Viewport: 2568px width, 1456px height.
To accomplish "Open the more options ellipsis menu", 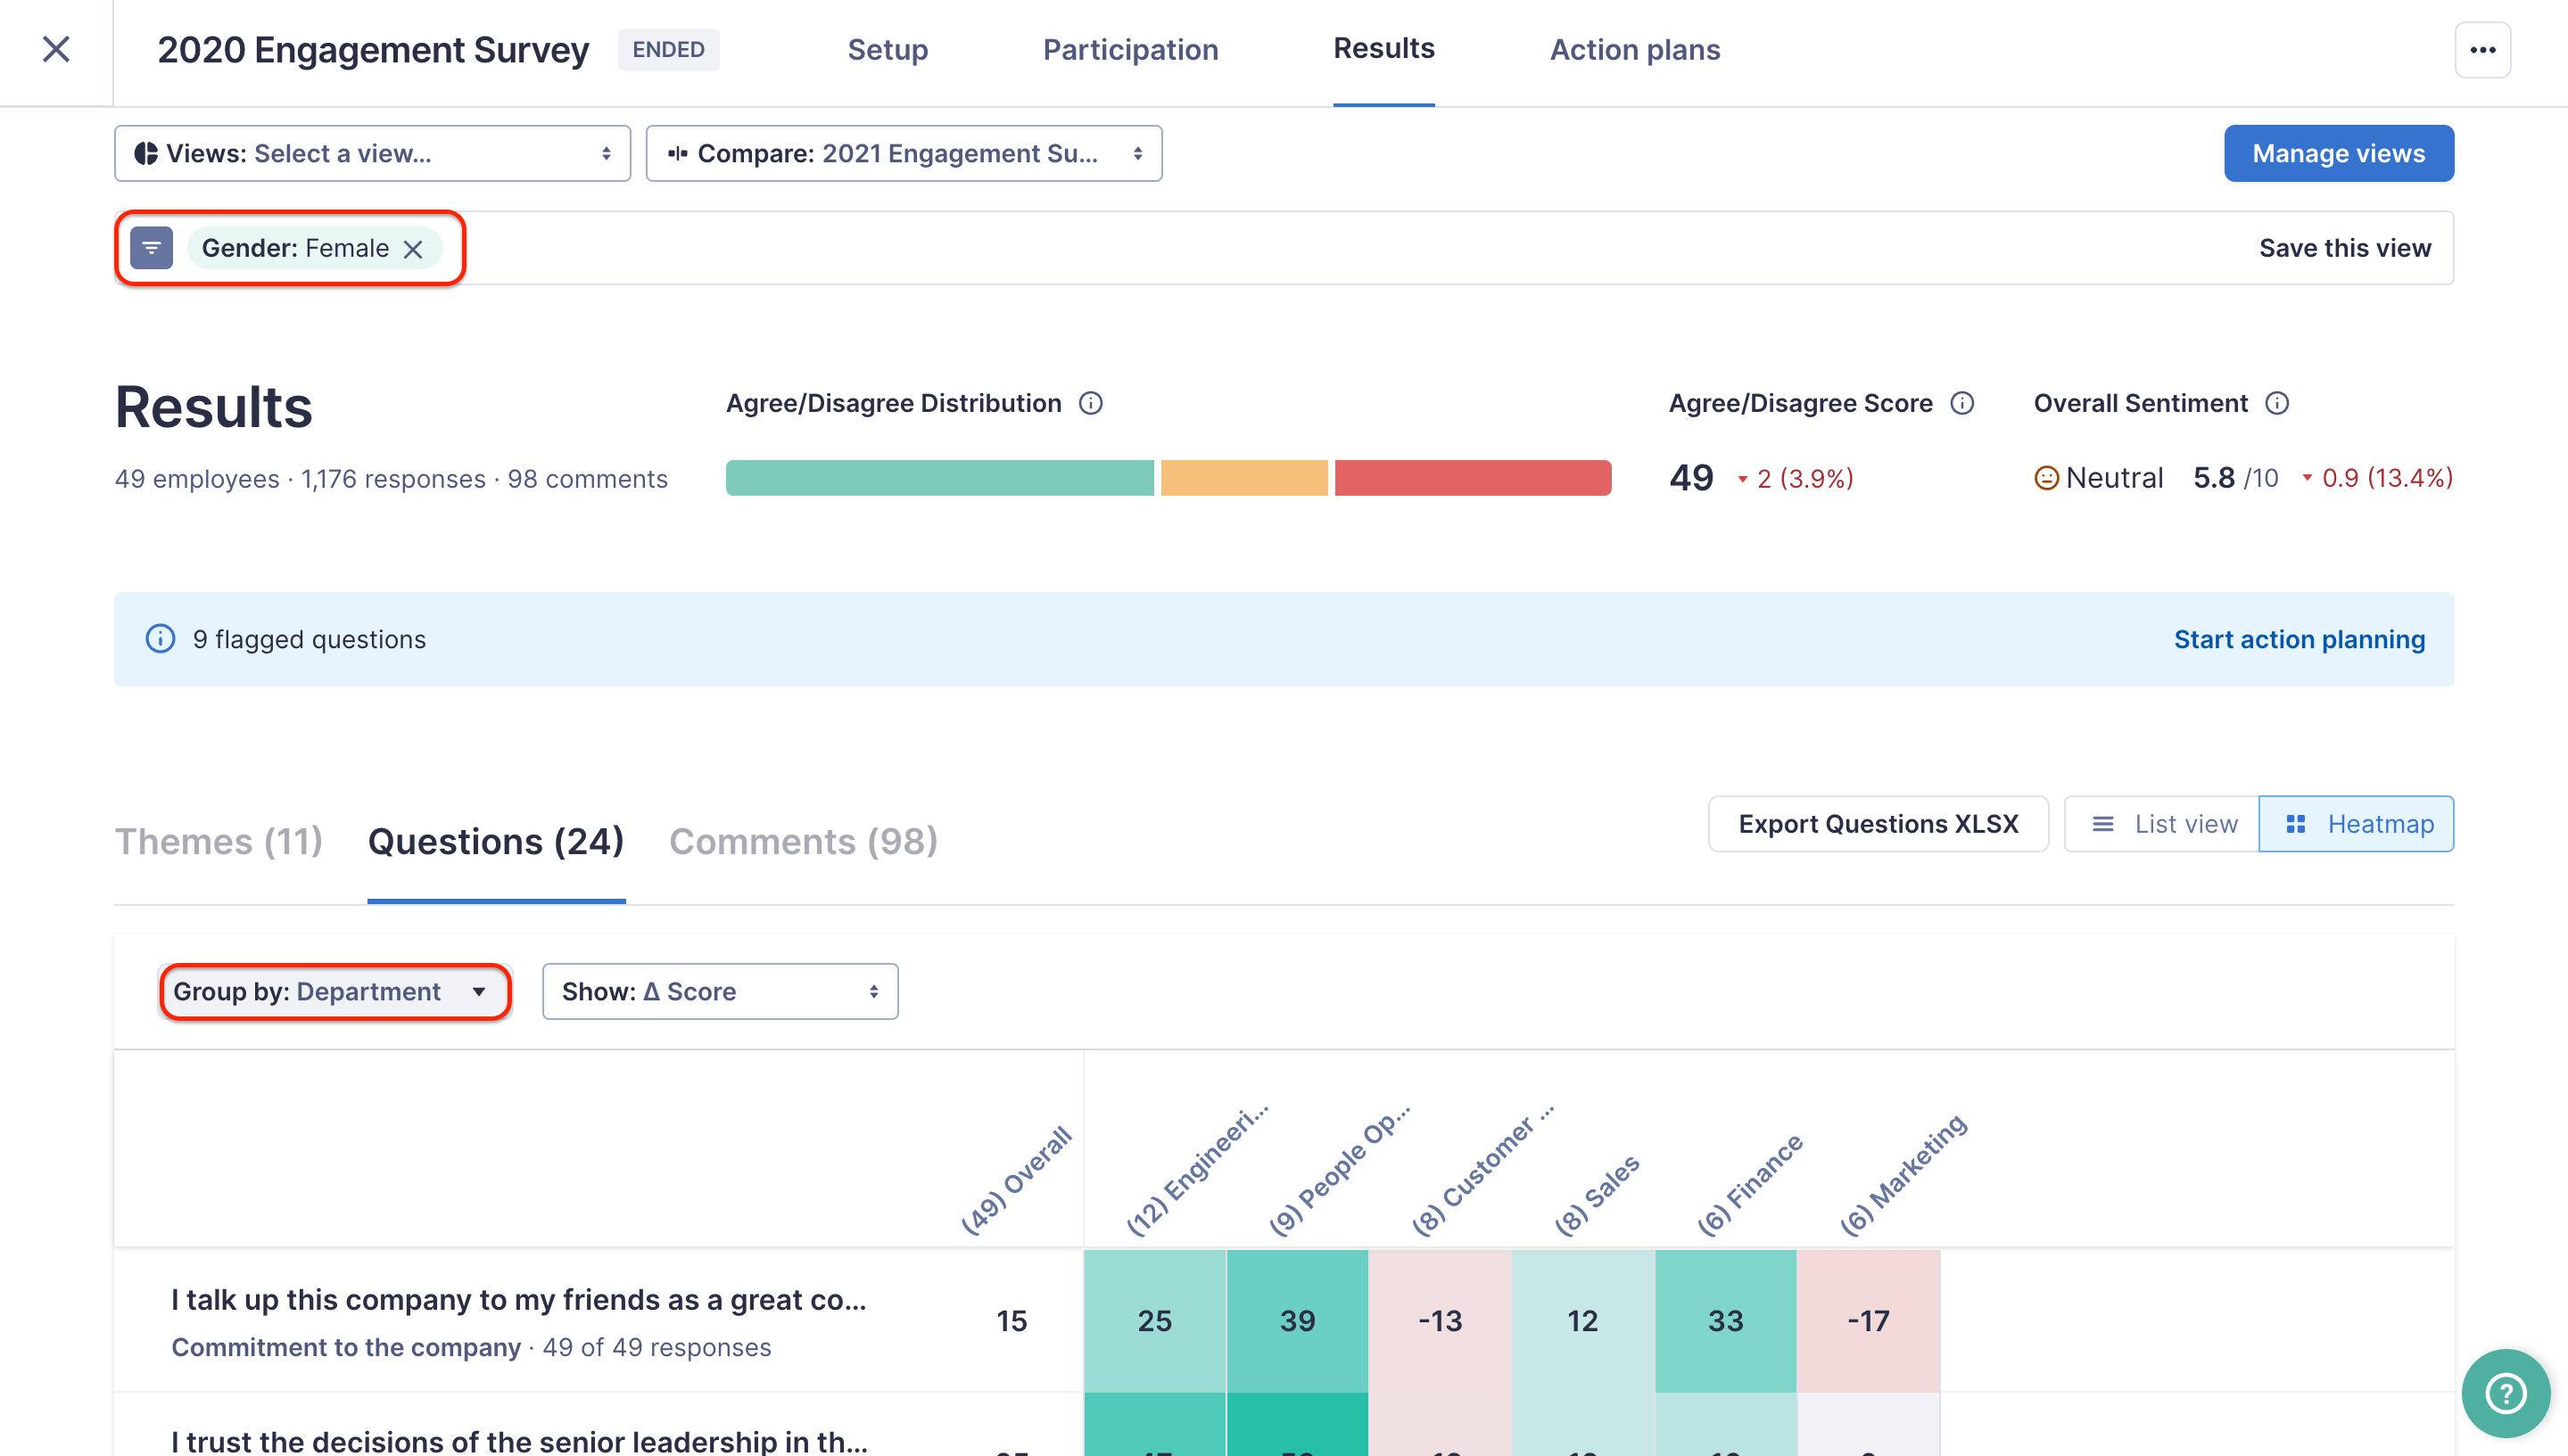I will [x=2482, y=49].
